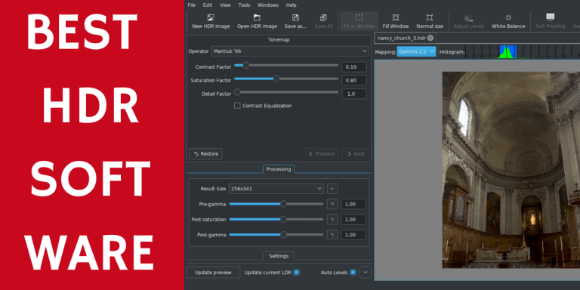Adjust the Contrast Factor slider

pyautogui.click(x=286, y=66)
